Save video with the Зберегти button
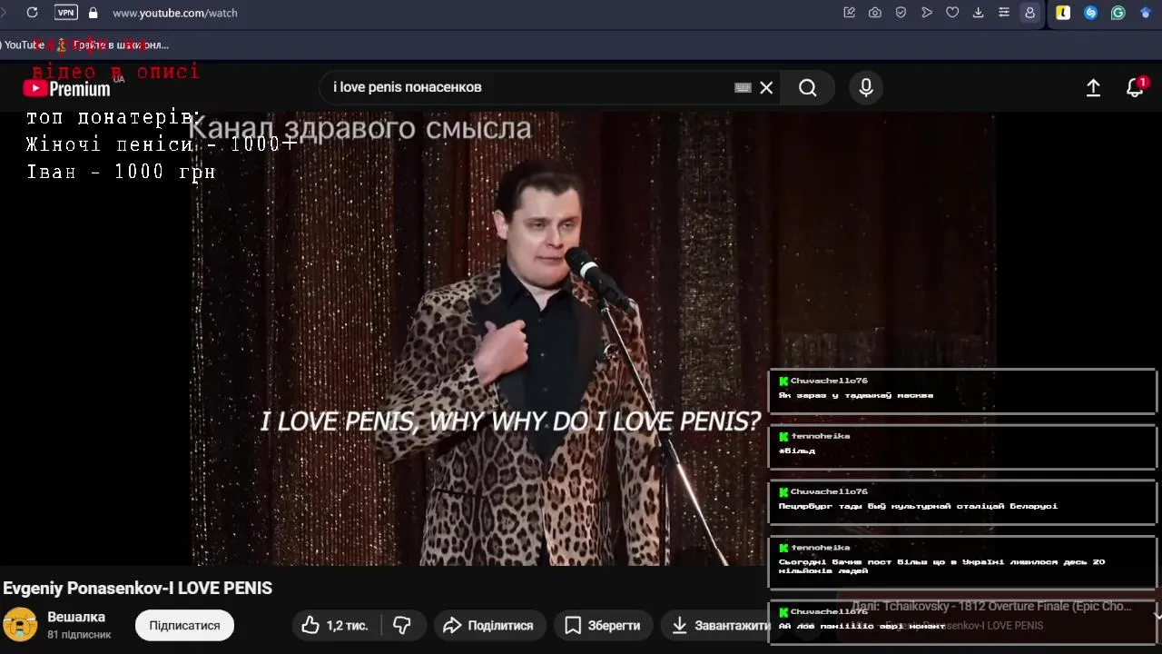The width and height of the screenshot is (1162, 654). (602, 625)
